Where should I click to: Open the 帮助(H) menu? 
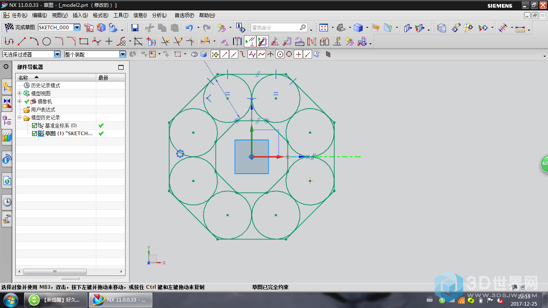coord(207,15)
